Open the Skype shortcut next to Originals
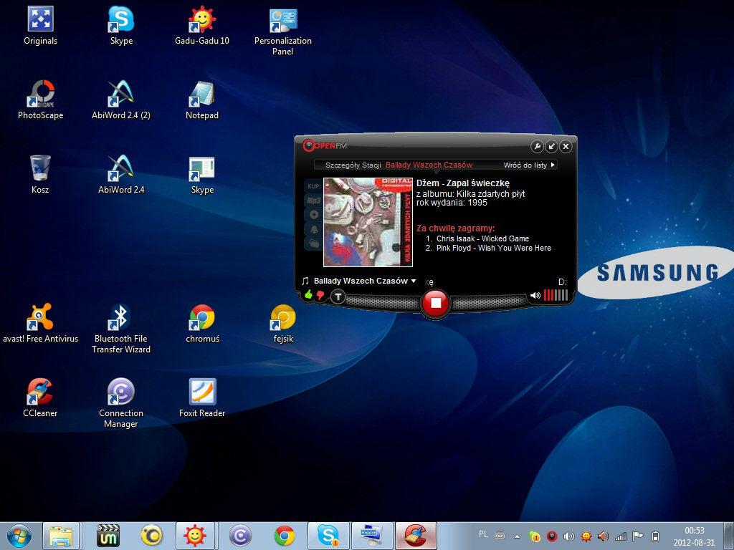Viewport: 734px width, 550px height. coord(121,26)
